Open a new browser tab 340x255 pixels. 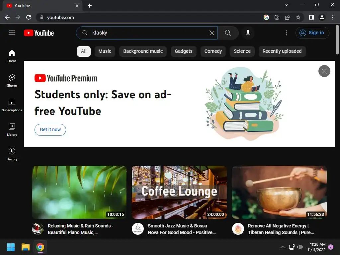point(90,6)
